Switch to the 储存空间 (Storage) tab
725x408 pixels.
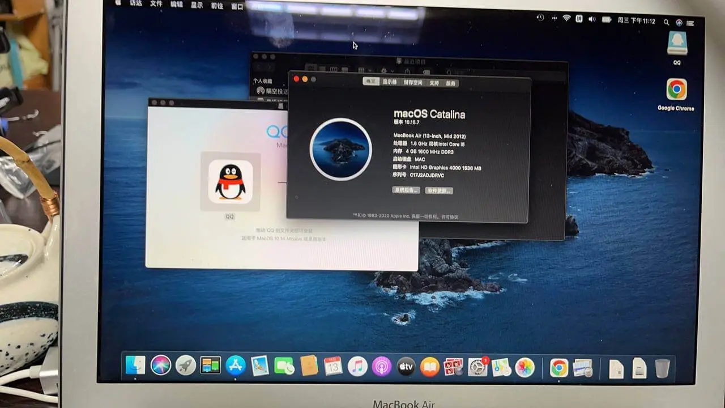point(413,83)
